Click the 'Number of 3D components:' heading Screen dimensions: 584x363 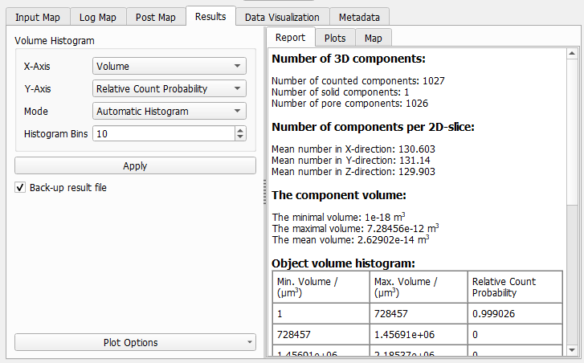click(349, 59)
